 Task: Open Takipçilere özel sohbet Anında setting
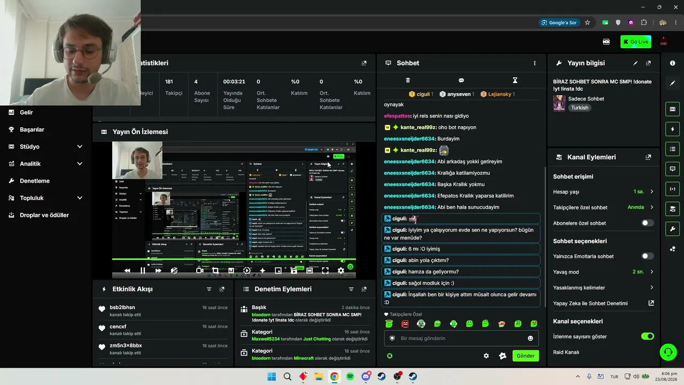tap(604, 207)
